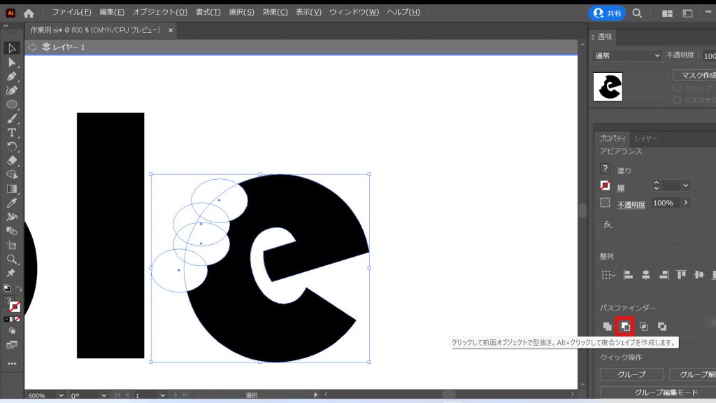The image size is (716, 403).
Task: Open the ファイル(F) menu
Action: [x=72, y=13]
